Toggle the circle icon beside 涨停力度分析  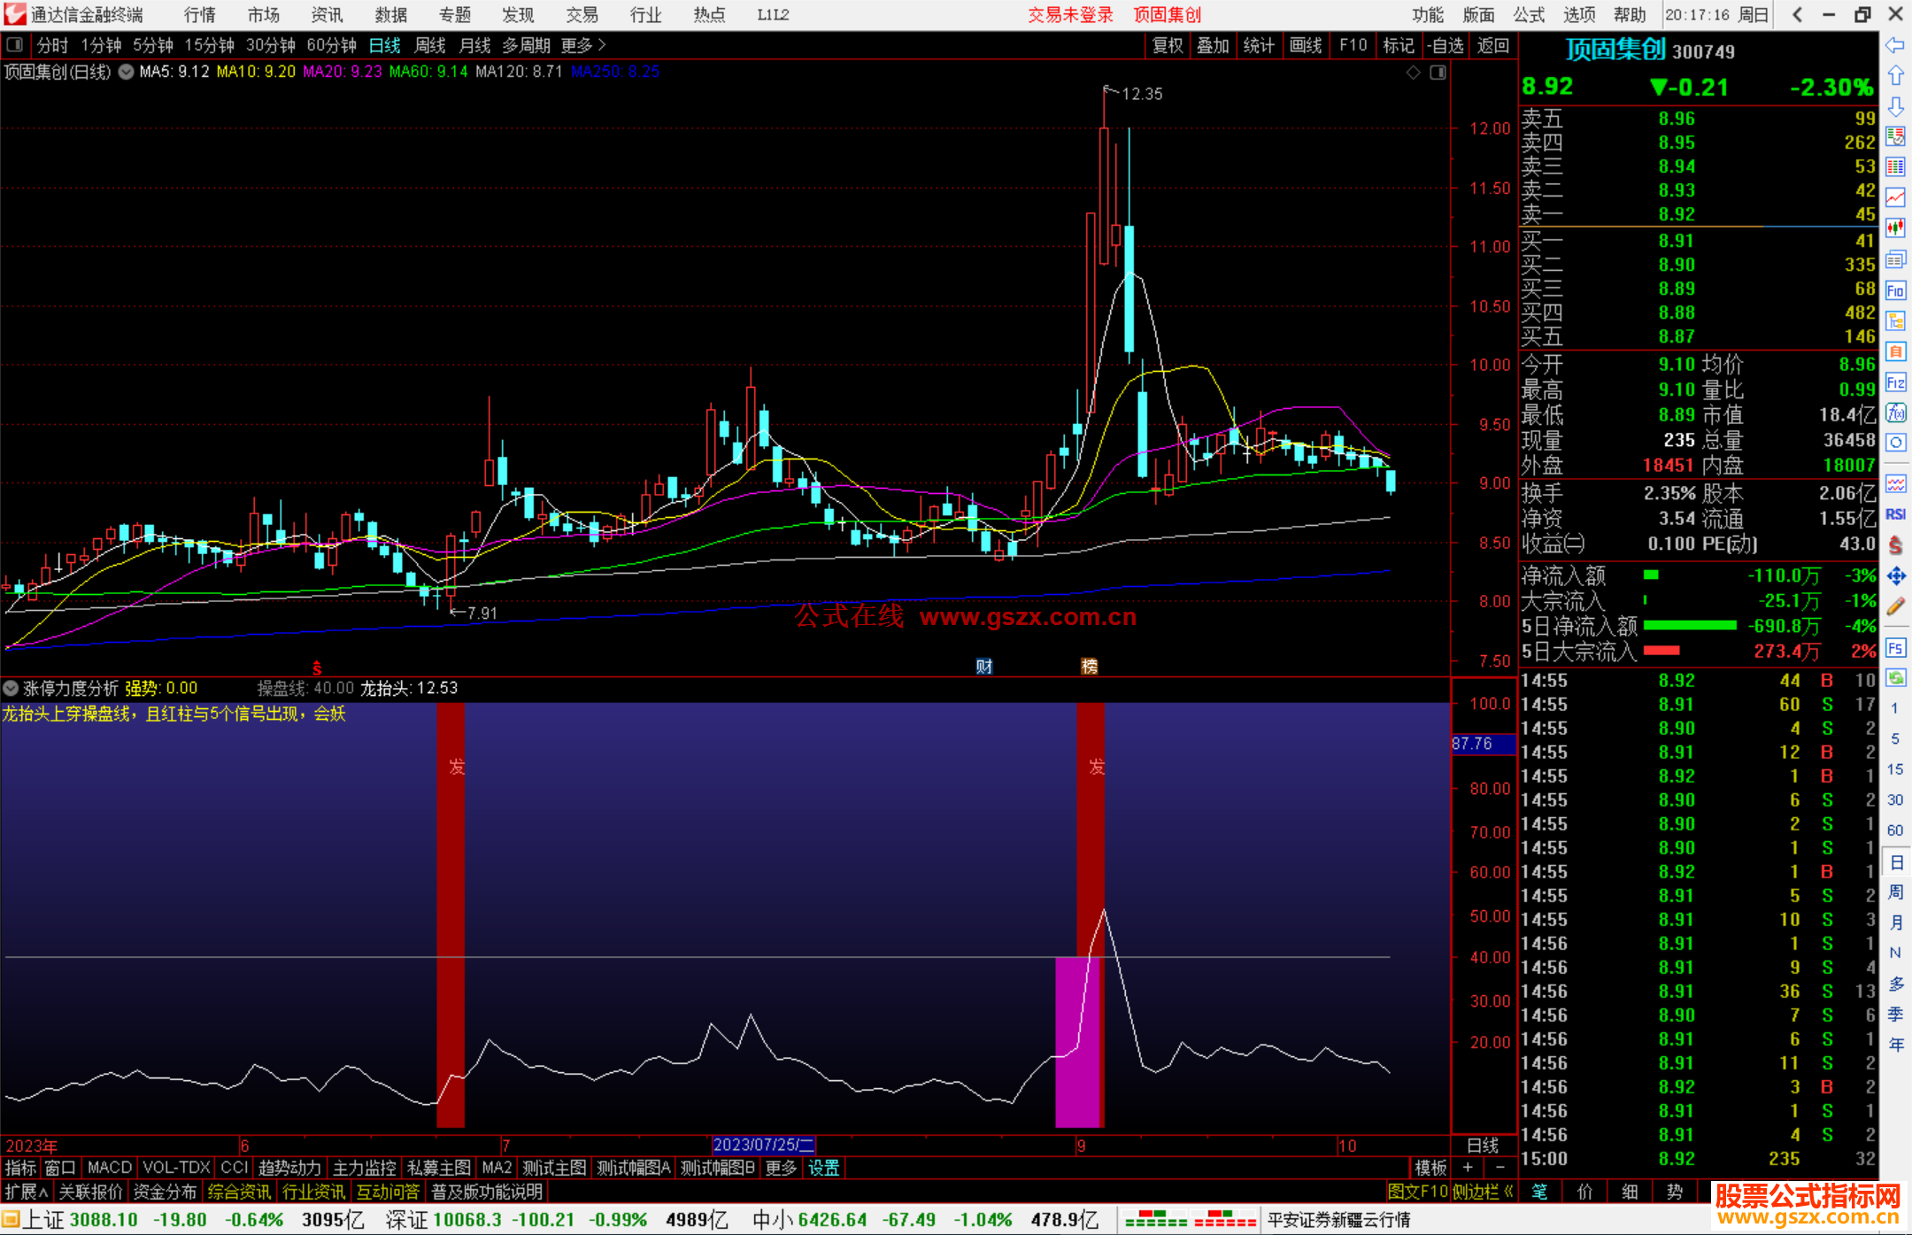coord(12,688)
